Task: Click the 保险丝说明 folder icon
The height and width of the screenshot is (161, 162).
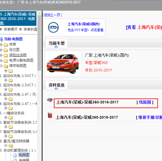Action: (6, 55)
